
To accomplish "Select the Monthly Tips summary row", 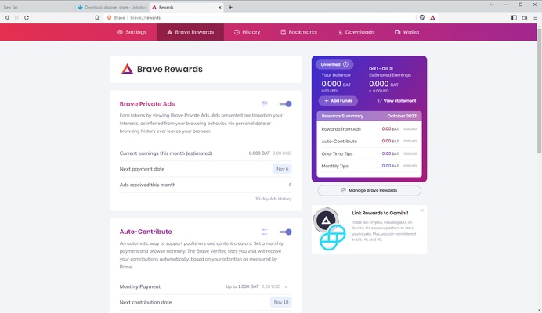I will [x=369, y=166].
